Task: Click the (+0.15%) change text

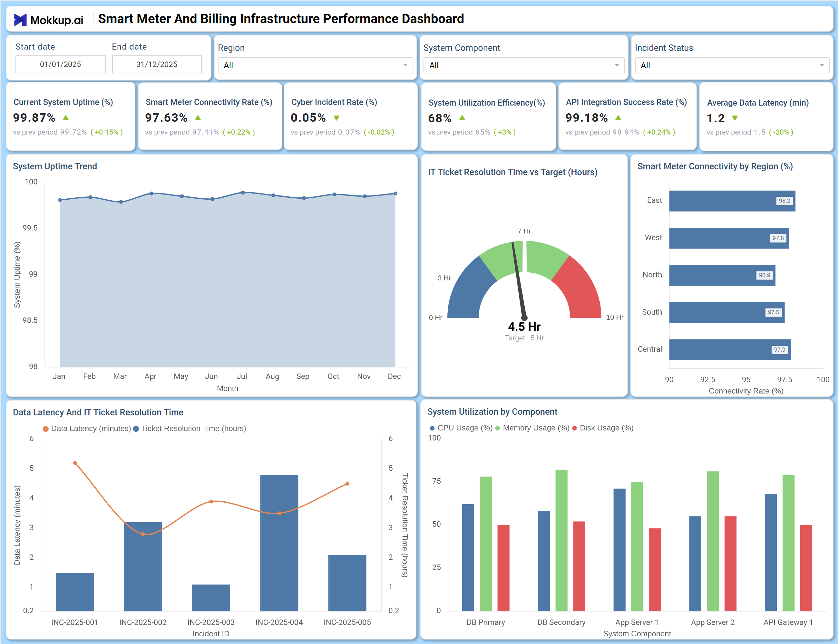Action: pyautogui.click(x=107, y=132)
